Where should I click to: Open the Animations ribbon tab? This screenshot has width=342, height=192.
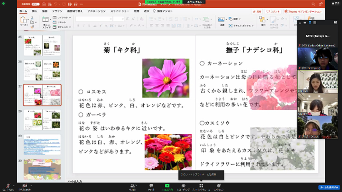tap(97, 11)
